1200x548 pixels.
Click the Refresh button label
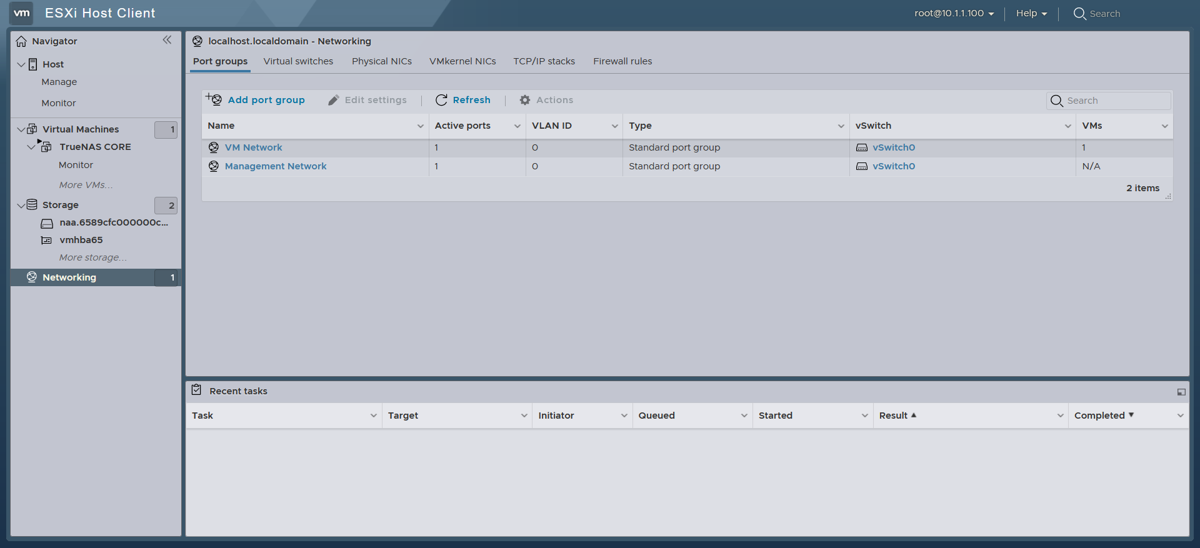click(472, 100)
